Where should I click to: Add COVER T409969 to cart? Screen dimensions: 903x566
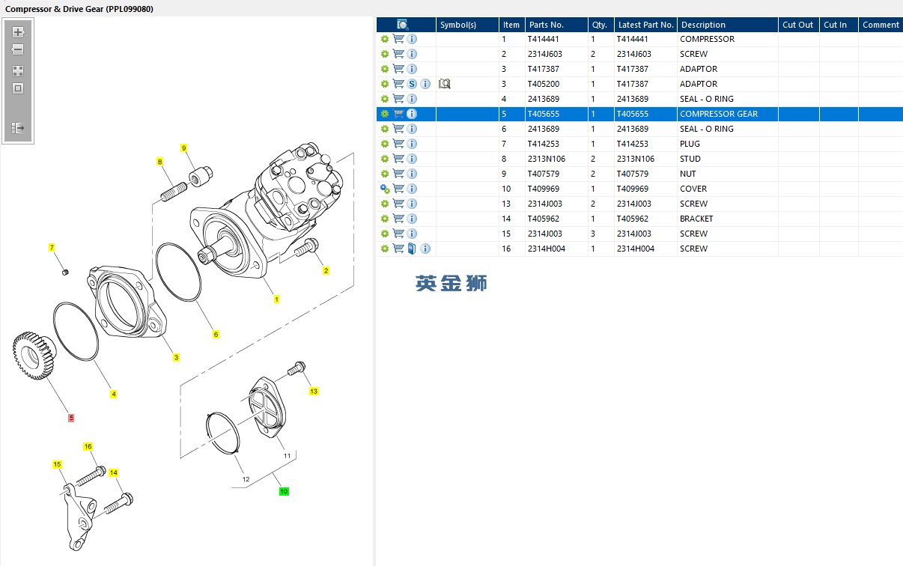(398, 189)
